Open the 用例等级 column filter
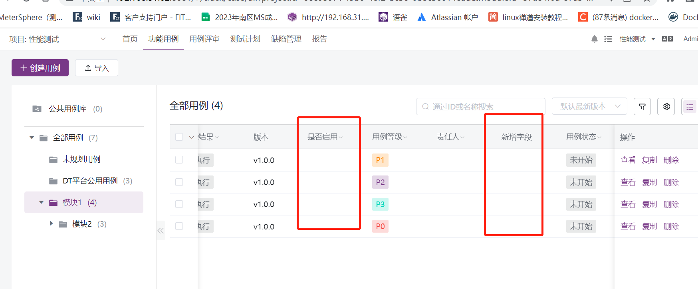The height and width of the screenshot is (289, 698). tap(405, 137)
